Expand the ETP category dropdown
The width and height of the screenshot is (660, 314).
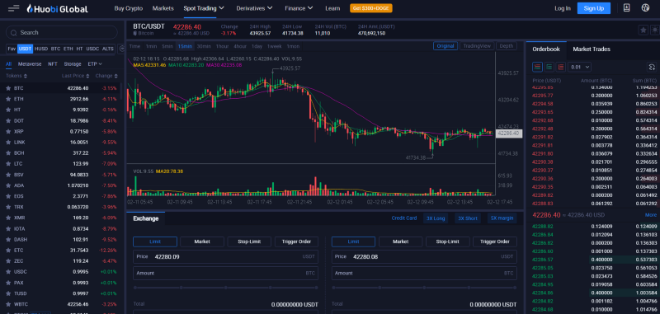click(x=95, y=64)
